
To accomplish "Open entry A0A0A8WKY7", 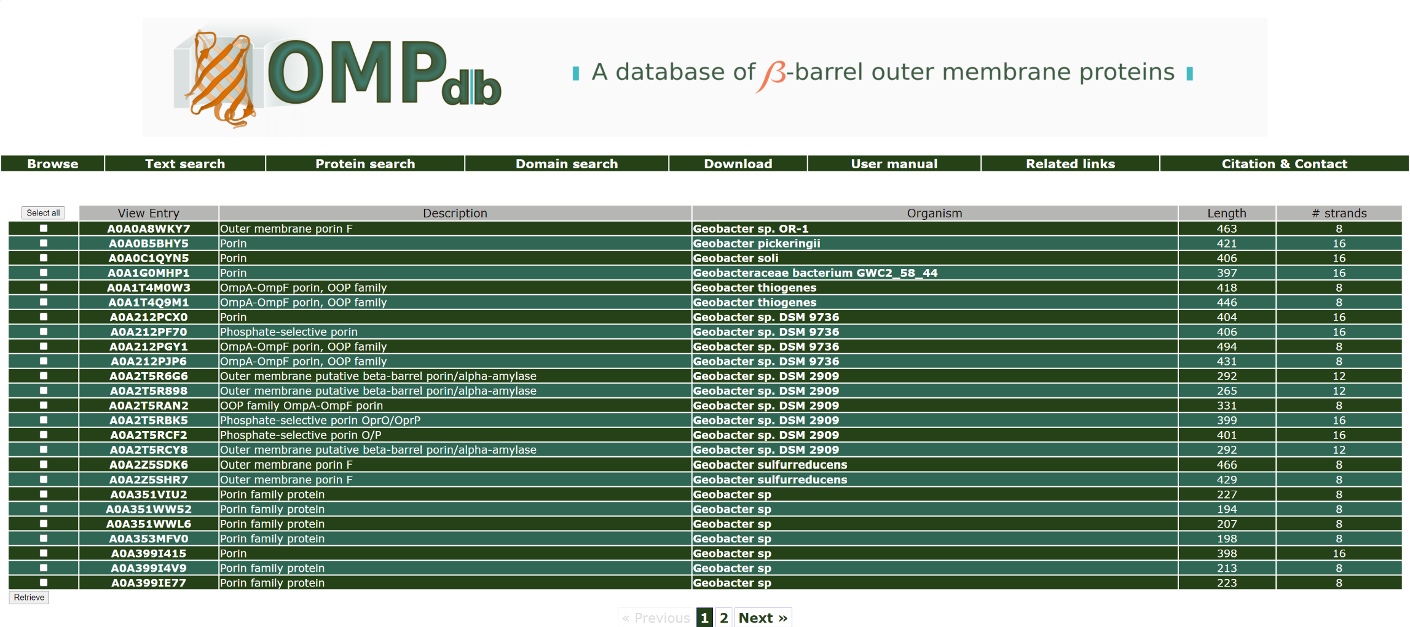I will 149,228.
